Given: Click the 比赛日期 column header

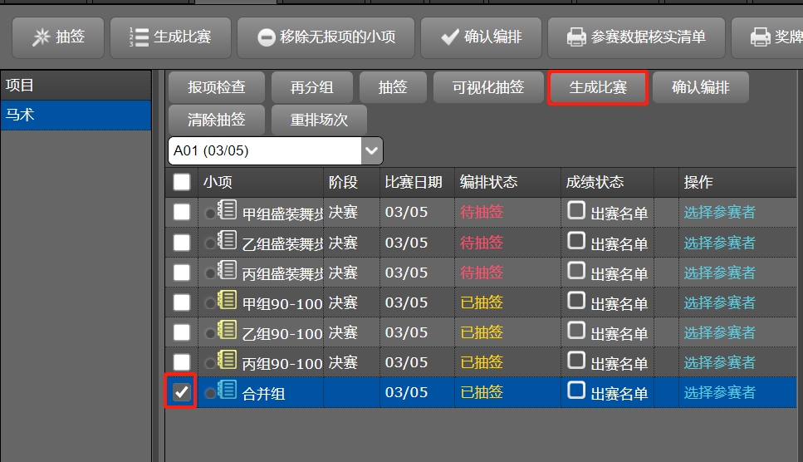Looking at the screenshot, I should pyautogui.click(x=414, y=182).
